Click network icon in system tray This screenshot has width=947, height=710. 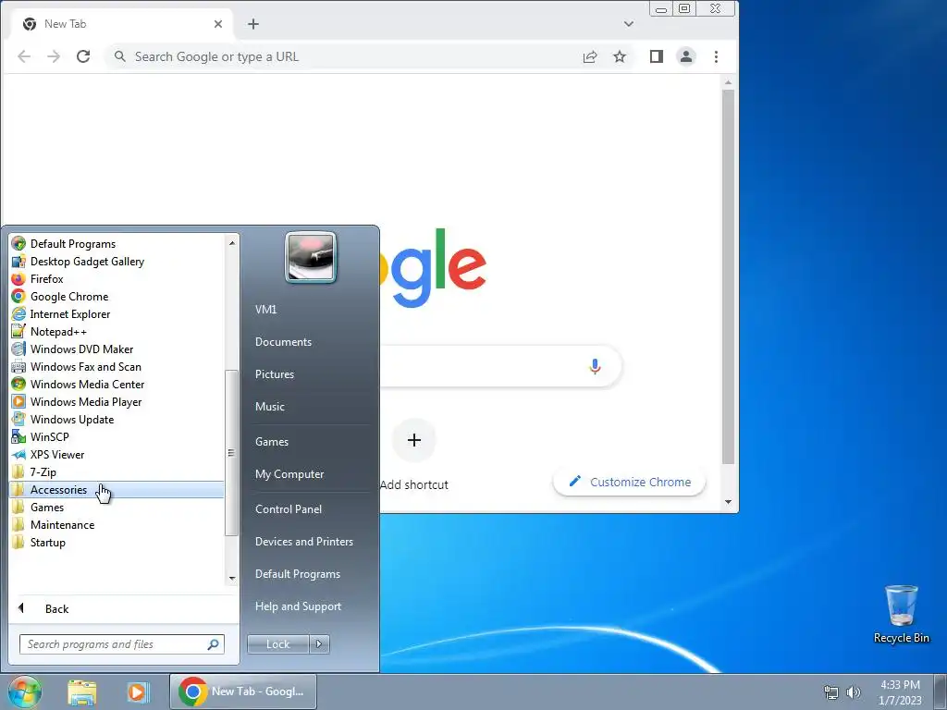click(831, 692)
